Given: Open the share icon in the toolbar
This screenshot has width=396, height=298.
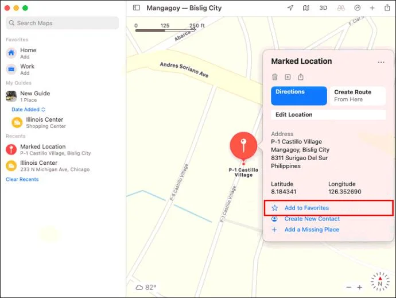Looking at the screenshot, I should [387, 7].
